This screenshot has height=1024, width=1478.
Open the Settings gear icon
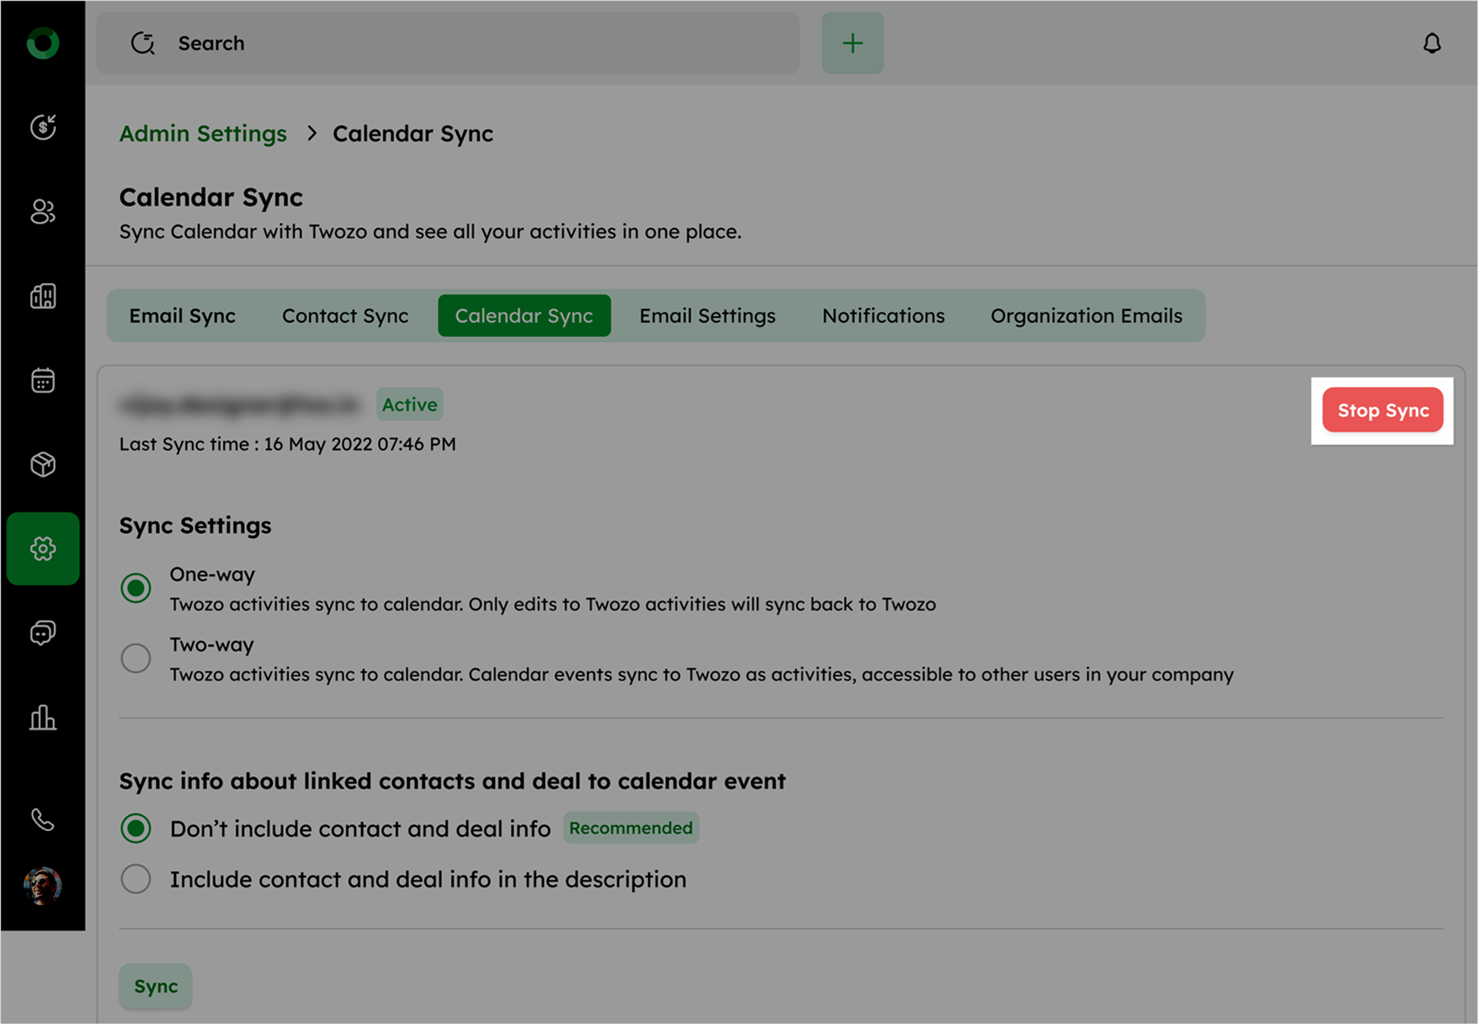click(x=43, y=549)
